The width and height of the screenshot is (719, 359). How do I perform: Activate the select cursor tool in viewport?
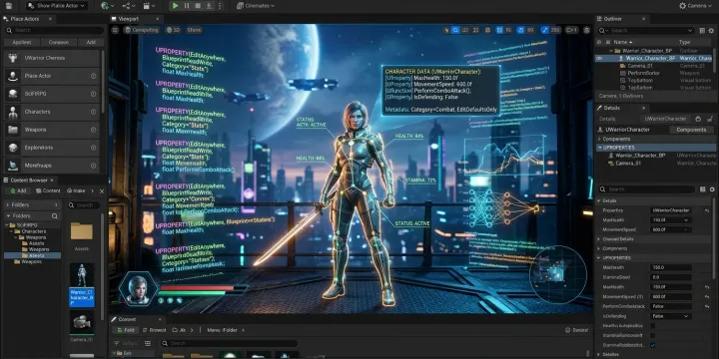point(446,30)
